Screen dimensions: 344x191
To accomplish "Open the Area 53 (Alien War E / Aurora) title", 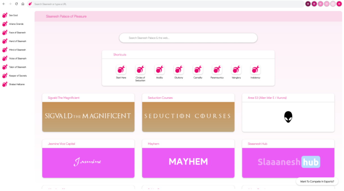I will pos(267,98).
